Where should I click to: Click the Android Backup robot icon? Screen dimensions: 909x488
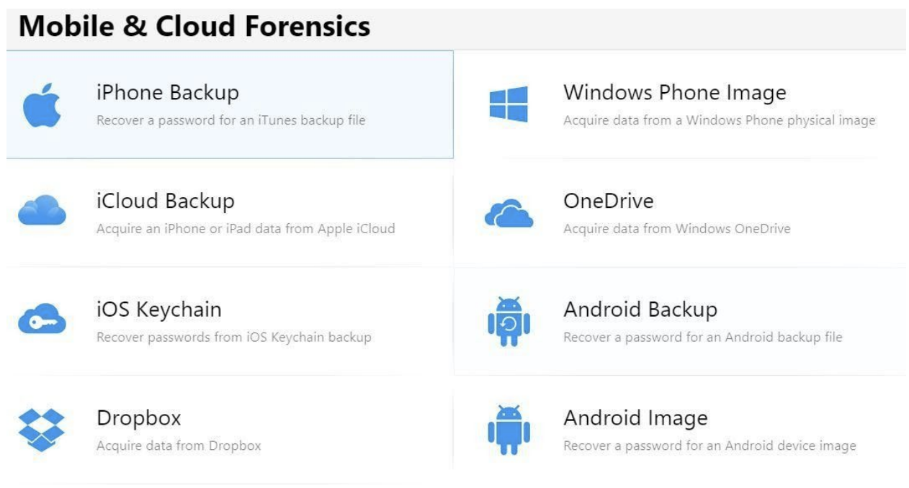(x=509, y=321)
